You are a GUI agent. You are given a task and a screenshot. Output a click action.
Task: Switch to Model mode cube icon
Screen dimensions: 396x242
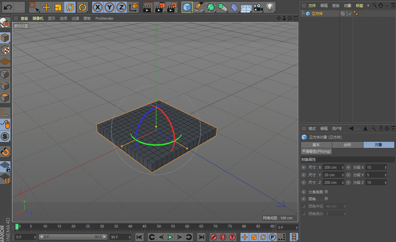(5, 38)
